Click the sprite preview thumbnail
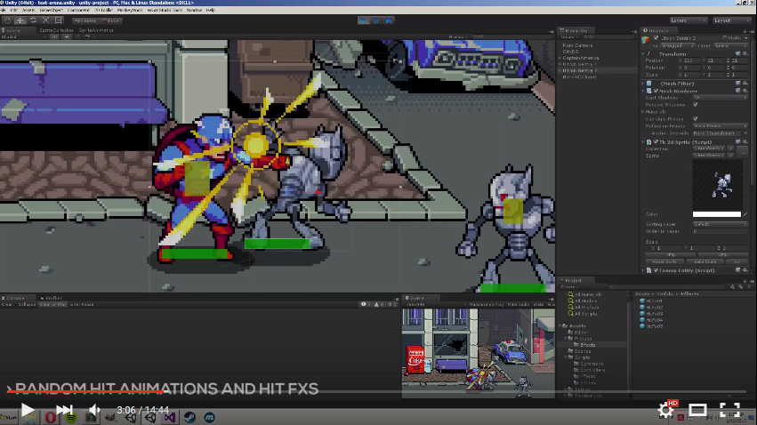The height and width of the screenshot is (425, 757). [x=717, y=185]
